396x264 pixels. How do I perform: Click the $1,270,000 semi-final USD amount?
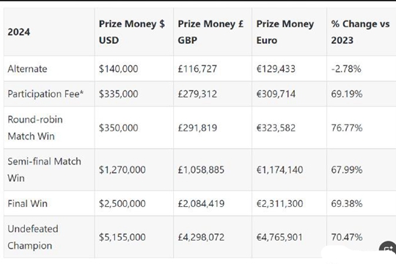[x=122, y=170]
